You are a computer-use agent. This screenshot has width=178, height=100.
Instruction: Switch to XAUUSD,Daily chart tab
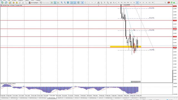pos(69,98)
